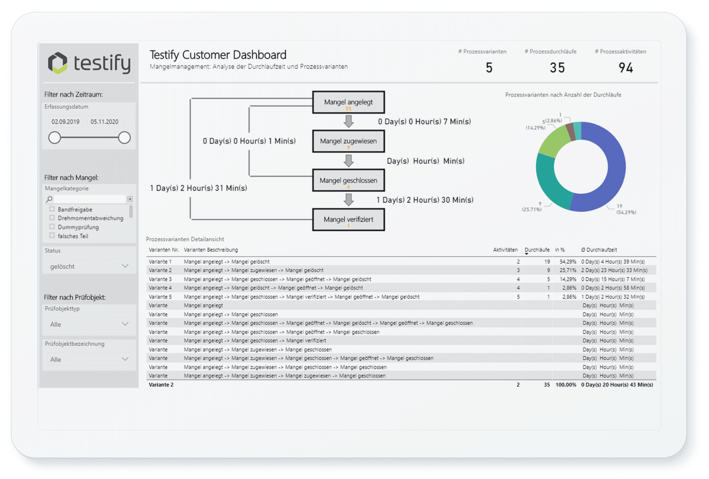Click the end date field 05.11.2020
Viewport: 709px width, 479px height.
point(105,121)
